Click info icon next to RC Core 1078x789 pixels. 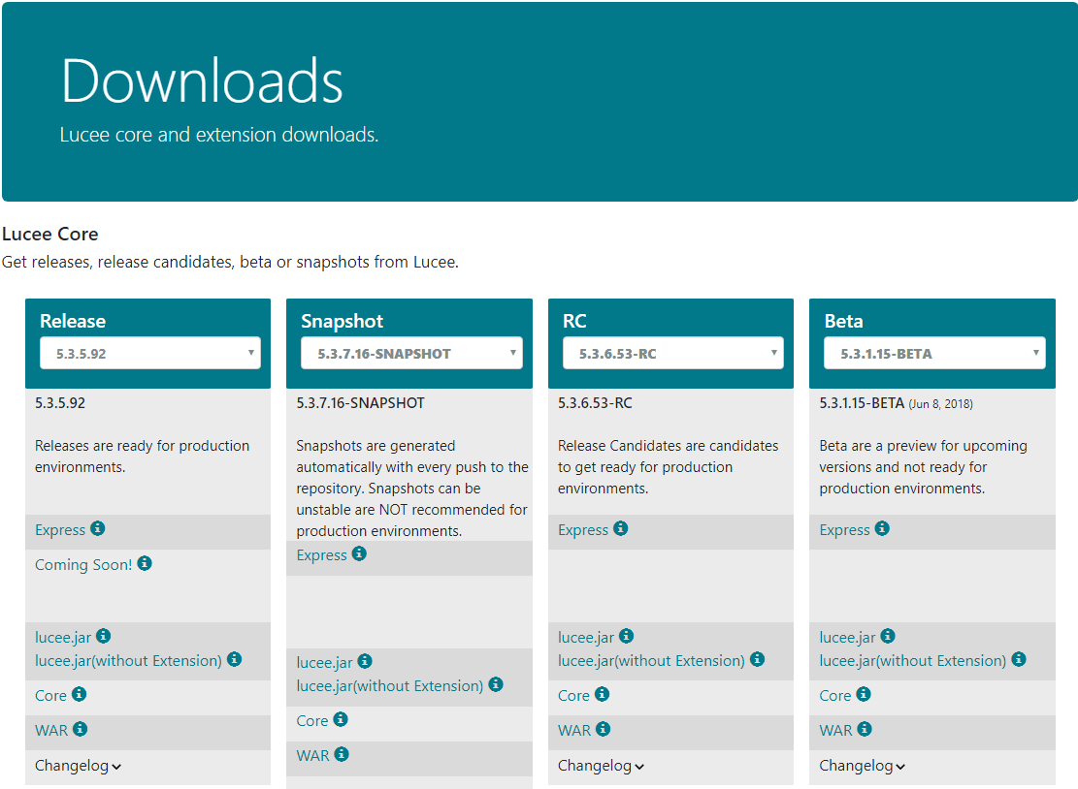603,694
